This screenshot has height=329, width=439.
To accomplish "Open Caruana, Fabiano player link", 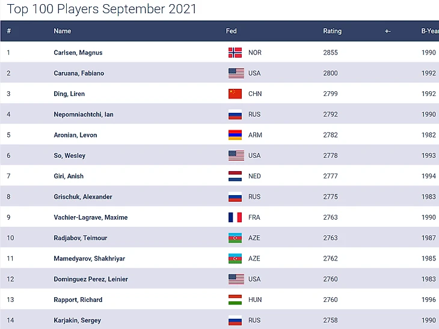I will tap(79, 73).
